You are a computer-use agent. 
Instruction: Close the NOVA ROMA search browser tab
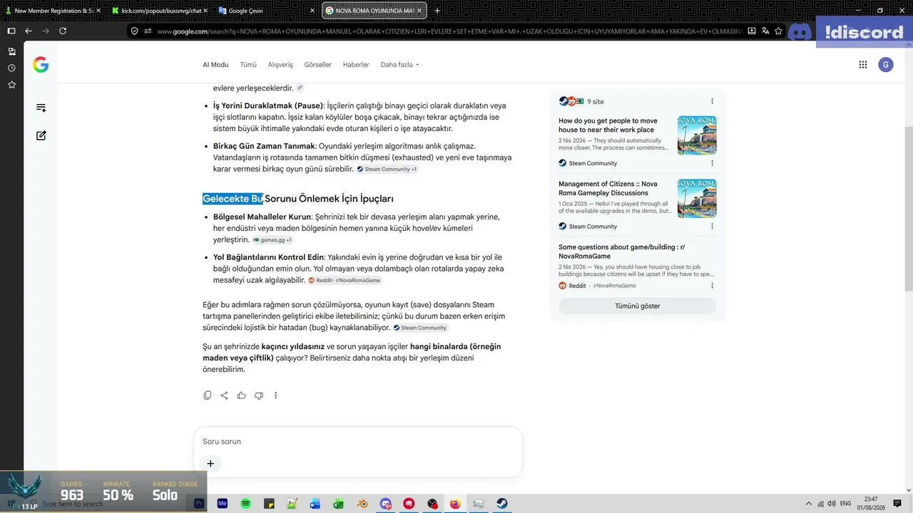(420, 11)
